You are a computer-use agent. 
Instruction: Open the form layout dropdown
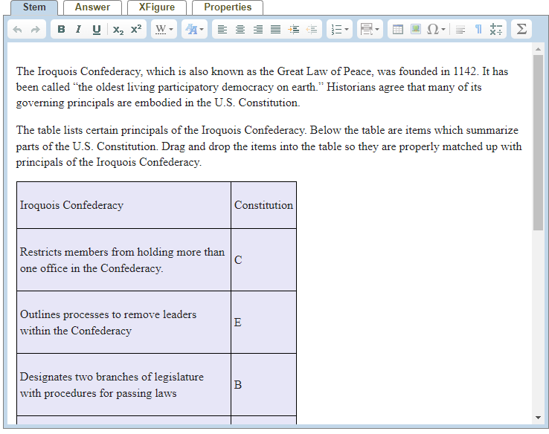click(370, 30)
